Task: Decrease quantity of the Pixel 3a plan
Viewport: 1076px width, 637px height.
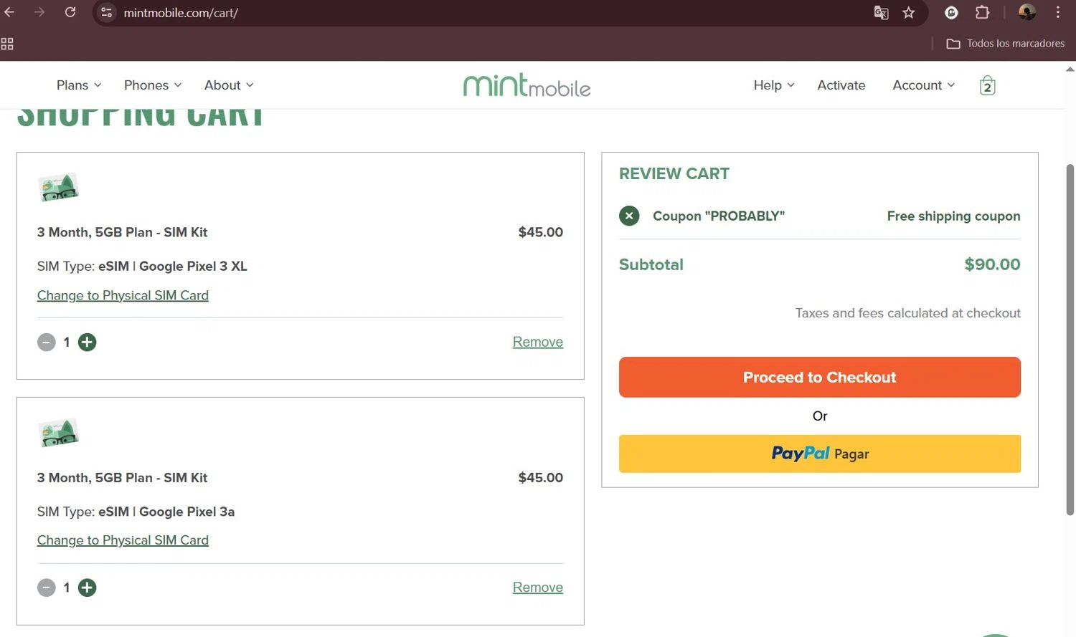Action: pos(47,588)
